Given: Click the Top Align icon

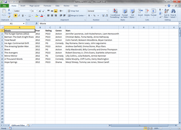Looking at the screenshot, I should [x=48, y=11].
